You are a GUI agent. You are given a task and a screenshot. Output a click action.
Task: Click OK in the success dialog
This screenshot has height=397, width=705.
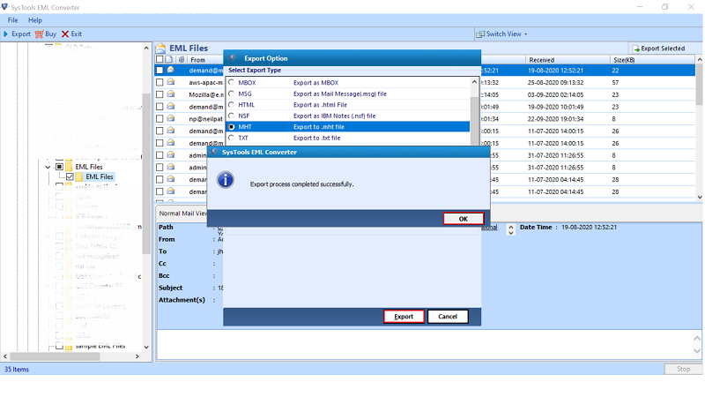click(464, 219)
